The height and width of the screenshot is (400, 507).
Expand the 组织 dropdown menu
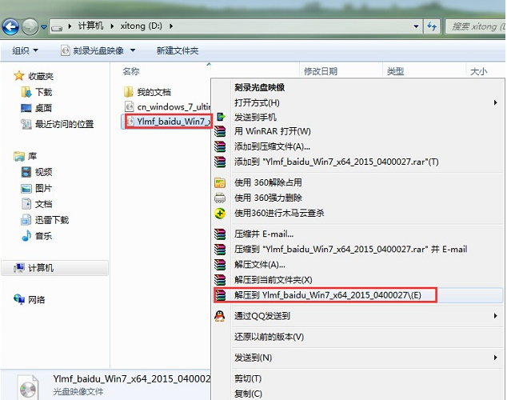25,50
